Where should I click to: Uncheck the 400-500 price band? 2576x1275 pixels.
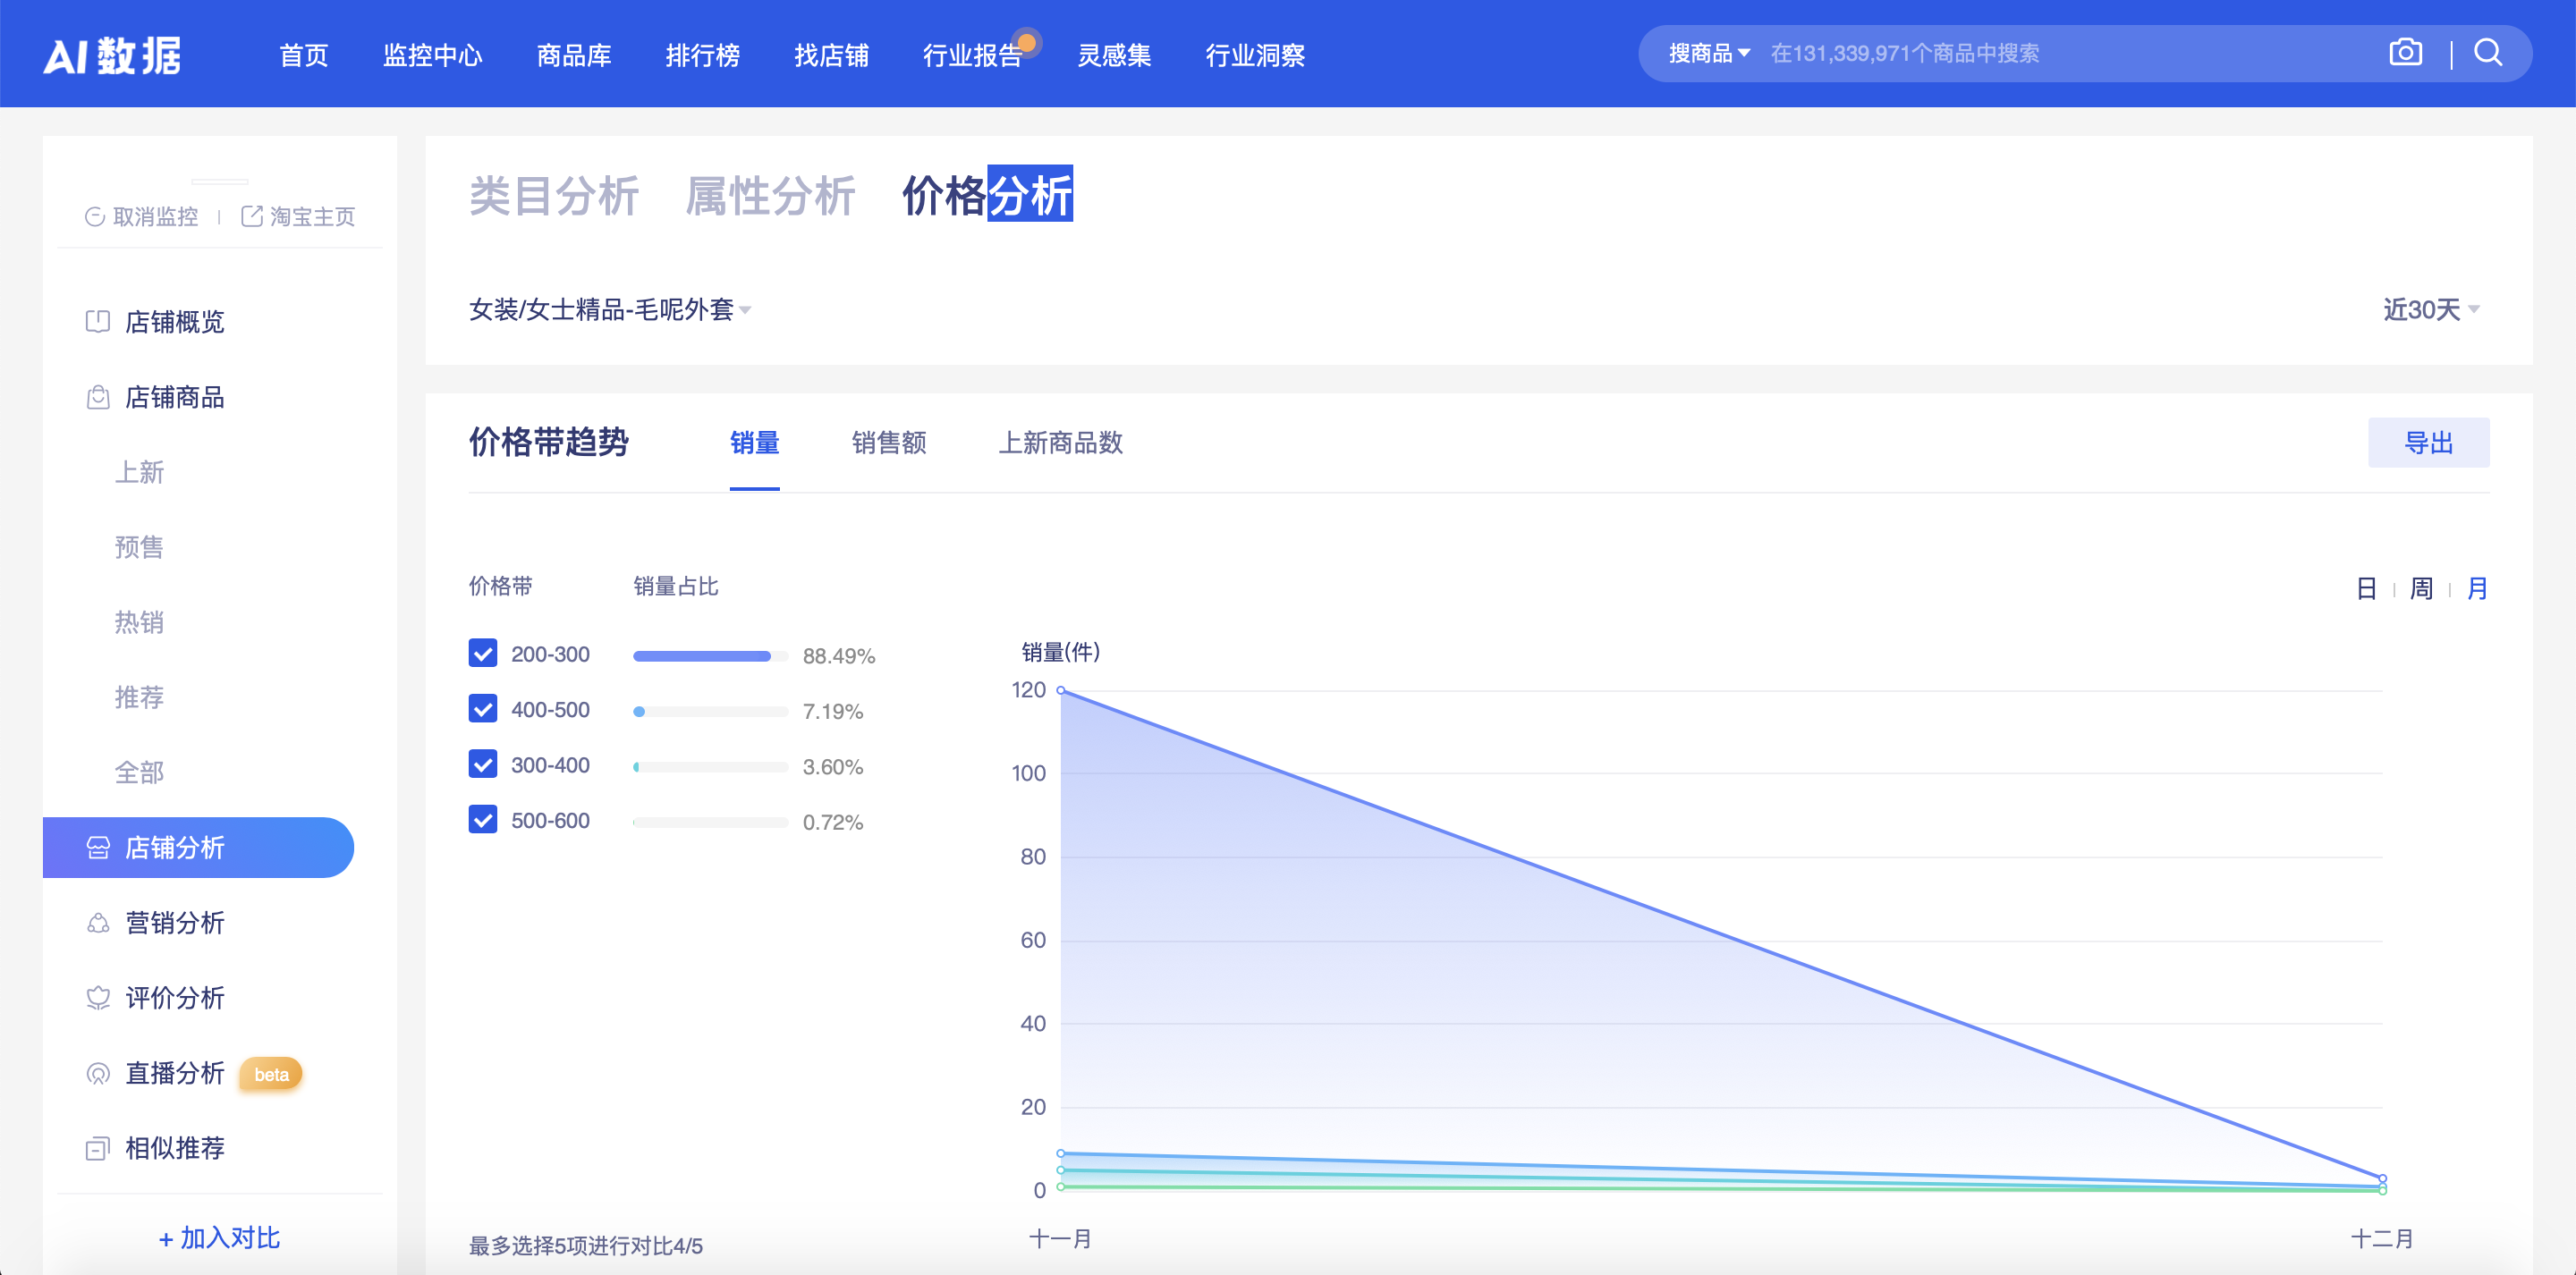[x=483, y=708]
